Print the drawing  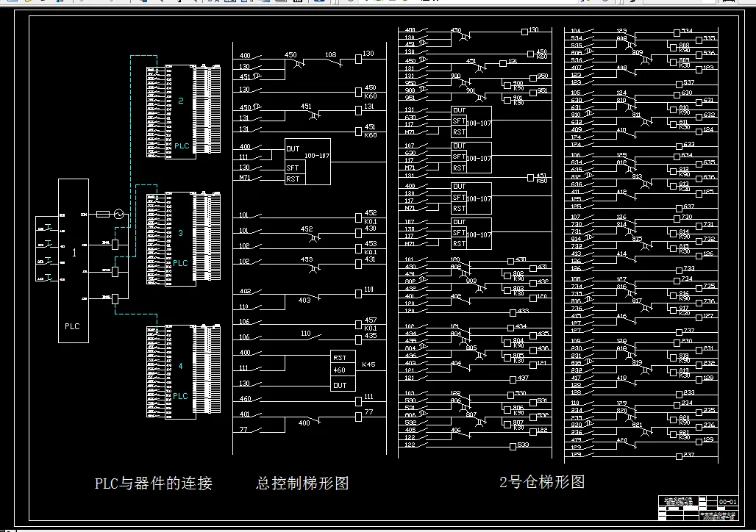click(x=60, y=4)
